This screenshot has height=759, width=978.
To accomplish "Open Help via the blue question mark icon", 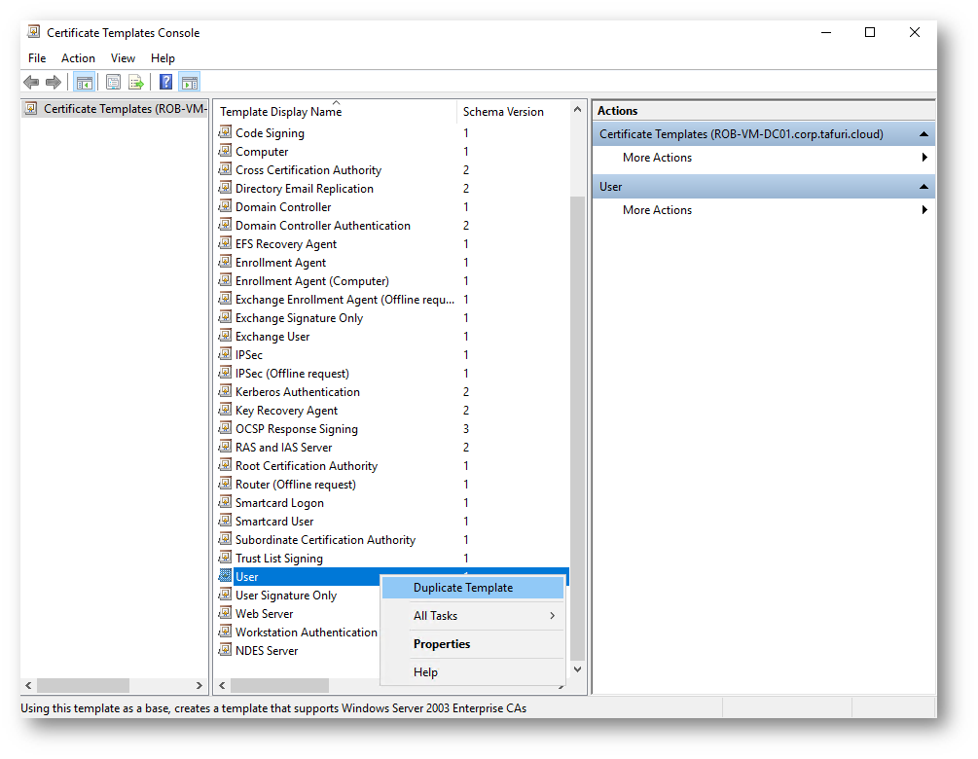I will [x=166, y=83].
